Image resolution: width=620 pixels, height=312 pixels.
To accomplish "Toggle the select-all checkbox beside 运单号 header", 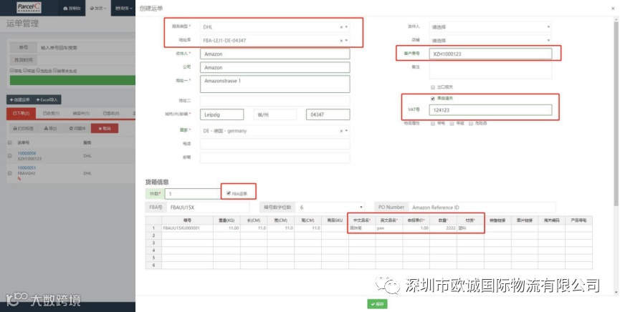I will [x=10, y=142].
